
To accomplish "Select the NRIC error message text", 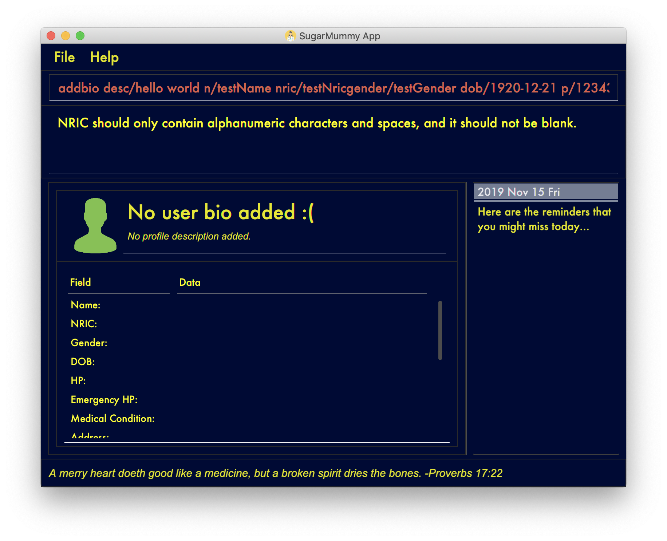I will coord(317,123).
